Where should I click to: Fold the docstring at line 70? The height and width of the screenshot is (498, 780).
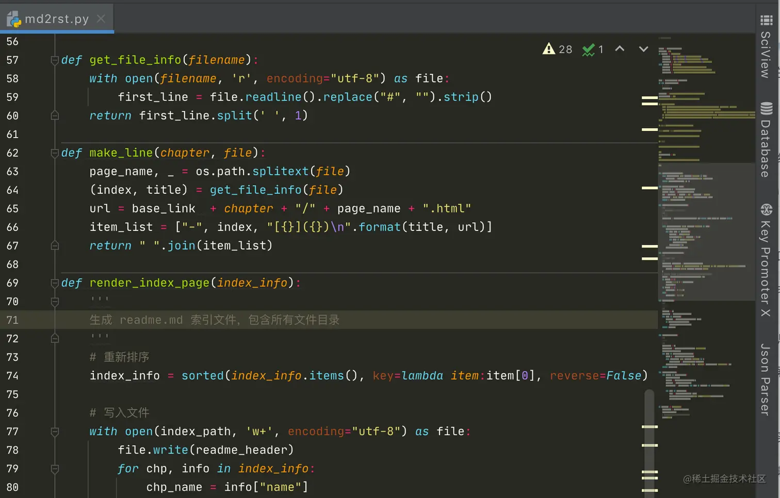click(x=55, y=302)
